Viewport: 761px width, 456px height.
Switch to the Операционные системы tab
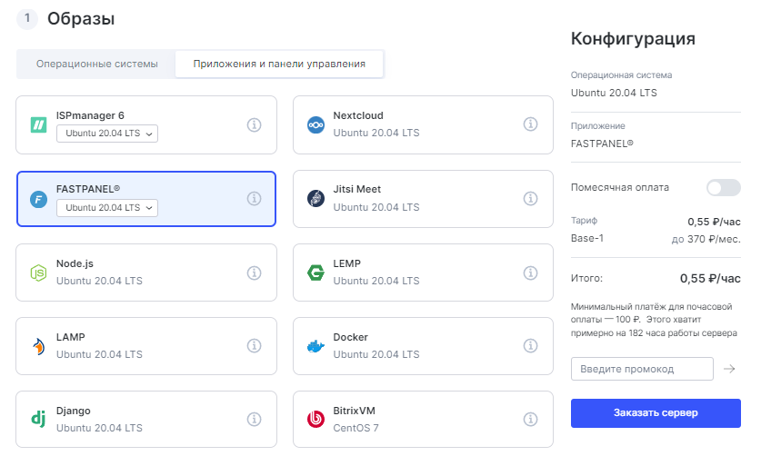[x=97, y=64]
